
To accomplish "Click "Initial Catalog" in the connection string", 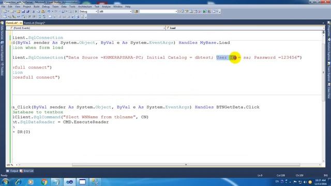I will (167, 57).
